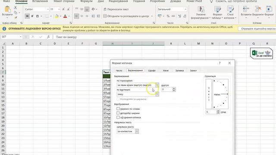This screenshot has width=276, height=155.
Task: Click the Top Align icon
Action: tap(77, 9)
